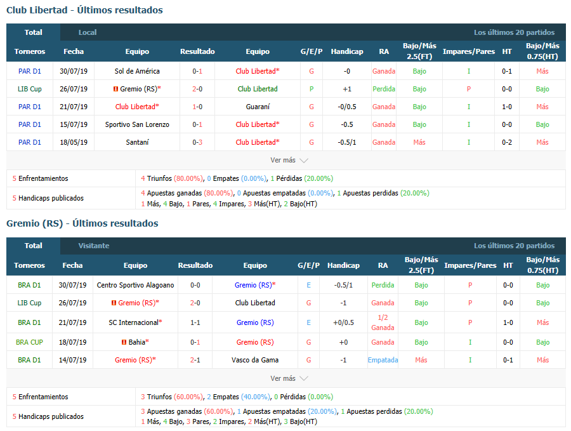
Task: Click the 2-1 result against Vasco da Gama
Action: (x=195, y=360)
